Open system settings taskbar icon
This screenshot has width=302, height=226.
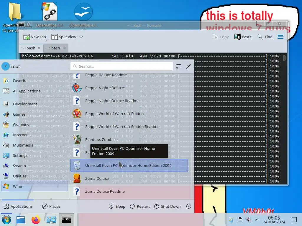pyautogui.click(x=51, y=220)
